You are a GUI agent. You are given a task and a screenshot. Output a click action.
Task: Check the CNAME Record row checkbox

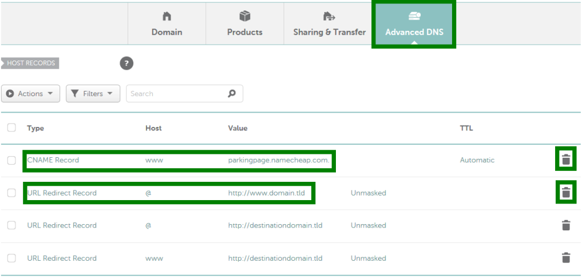(x=11, y=160)
